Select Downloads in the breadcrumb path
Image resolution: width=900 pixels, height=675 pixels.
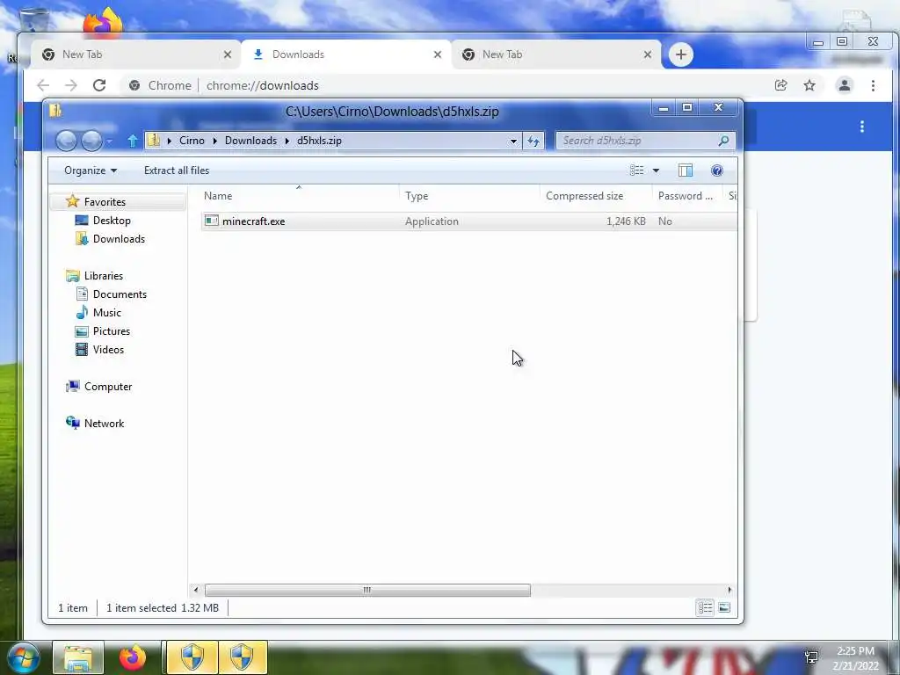[x=250, y=141]
